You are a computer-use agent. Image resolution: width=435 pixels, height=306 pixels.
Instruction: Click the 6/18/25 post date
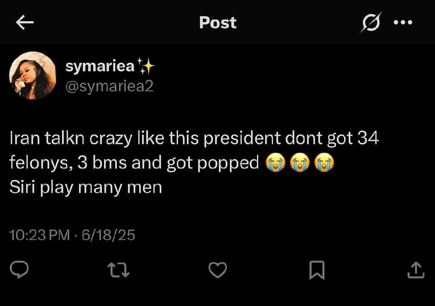tap(108, 235)
